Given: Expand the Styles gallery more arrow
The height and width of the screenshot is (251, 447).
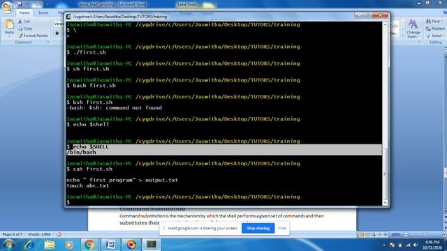Looking at the screenshot, I should 403,35.
